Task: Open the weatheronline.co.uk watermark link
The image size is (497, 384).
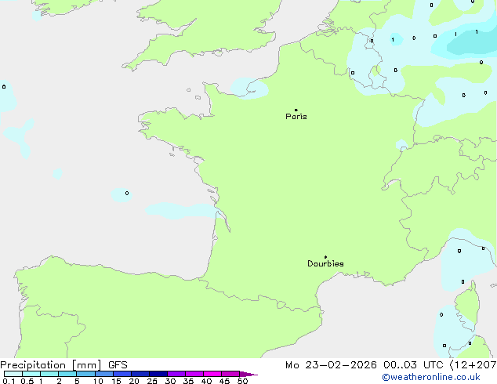Action: [x=430, y=378]
